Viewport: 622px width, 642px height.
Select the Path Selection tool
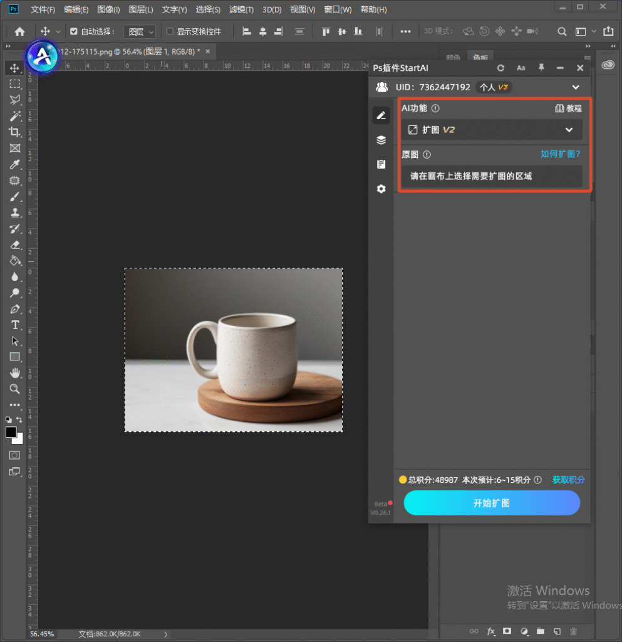click(15, 341)
